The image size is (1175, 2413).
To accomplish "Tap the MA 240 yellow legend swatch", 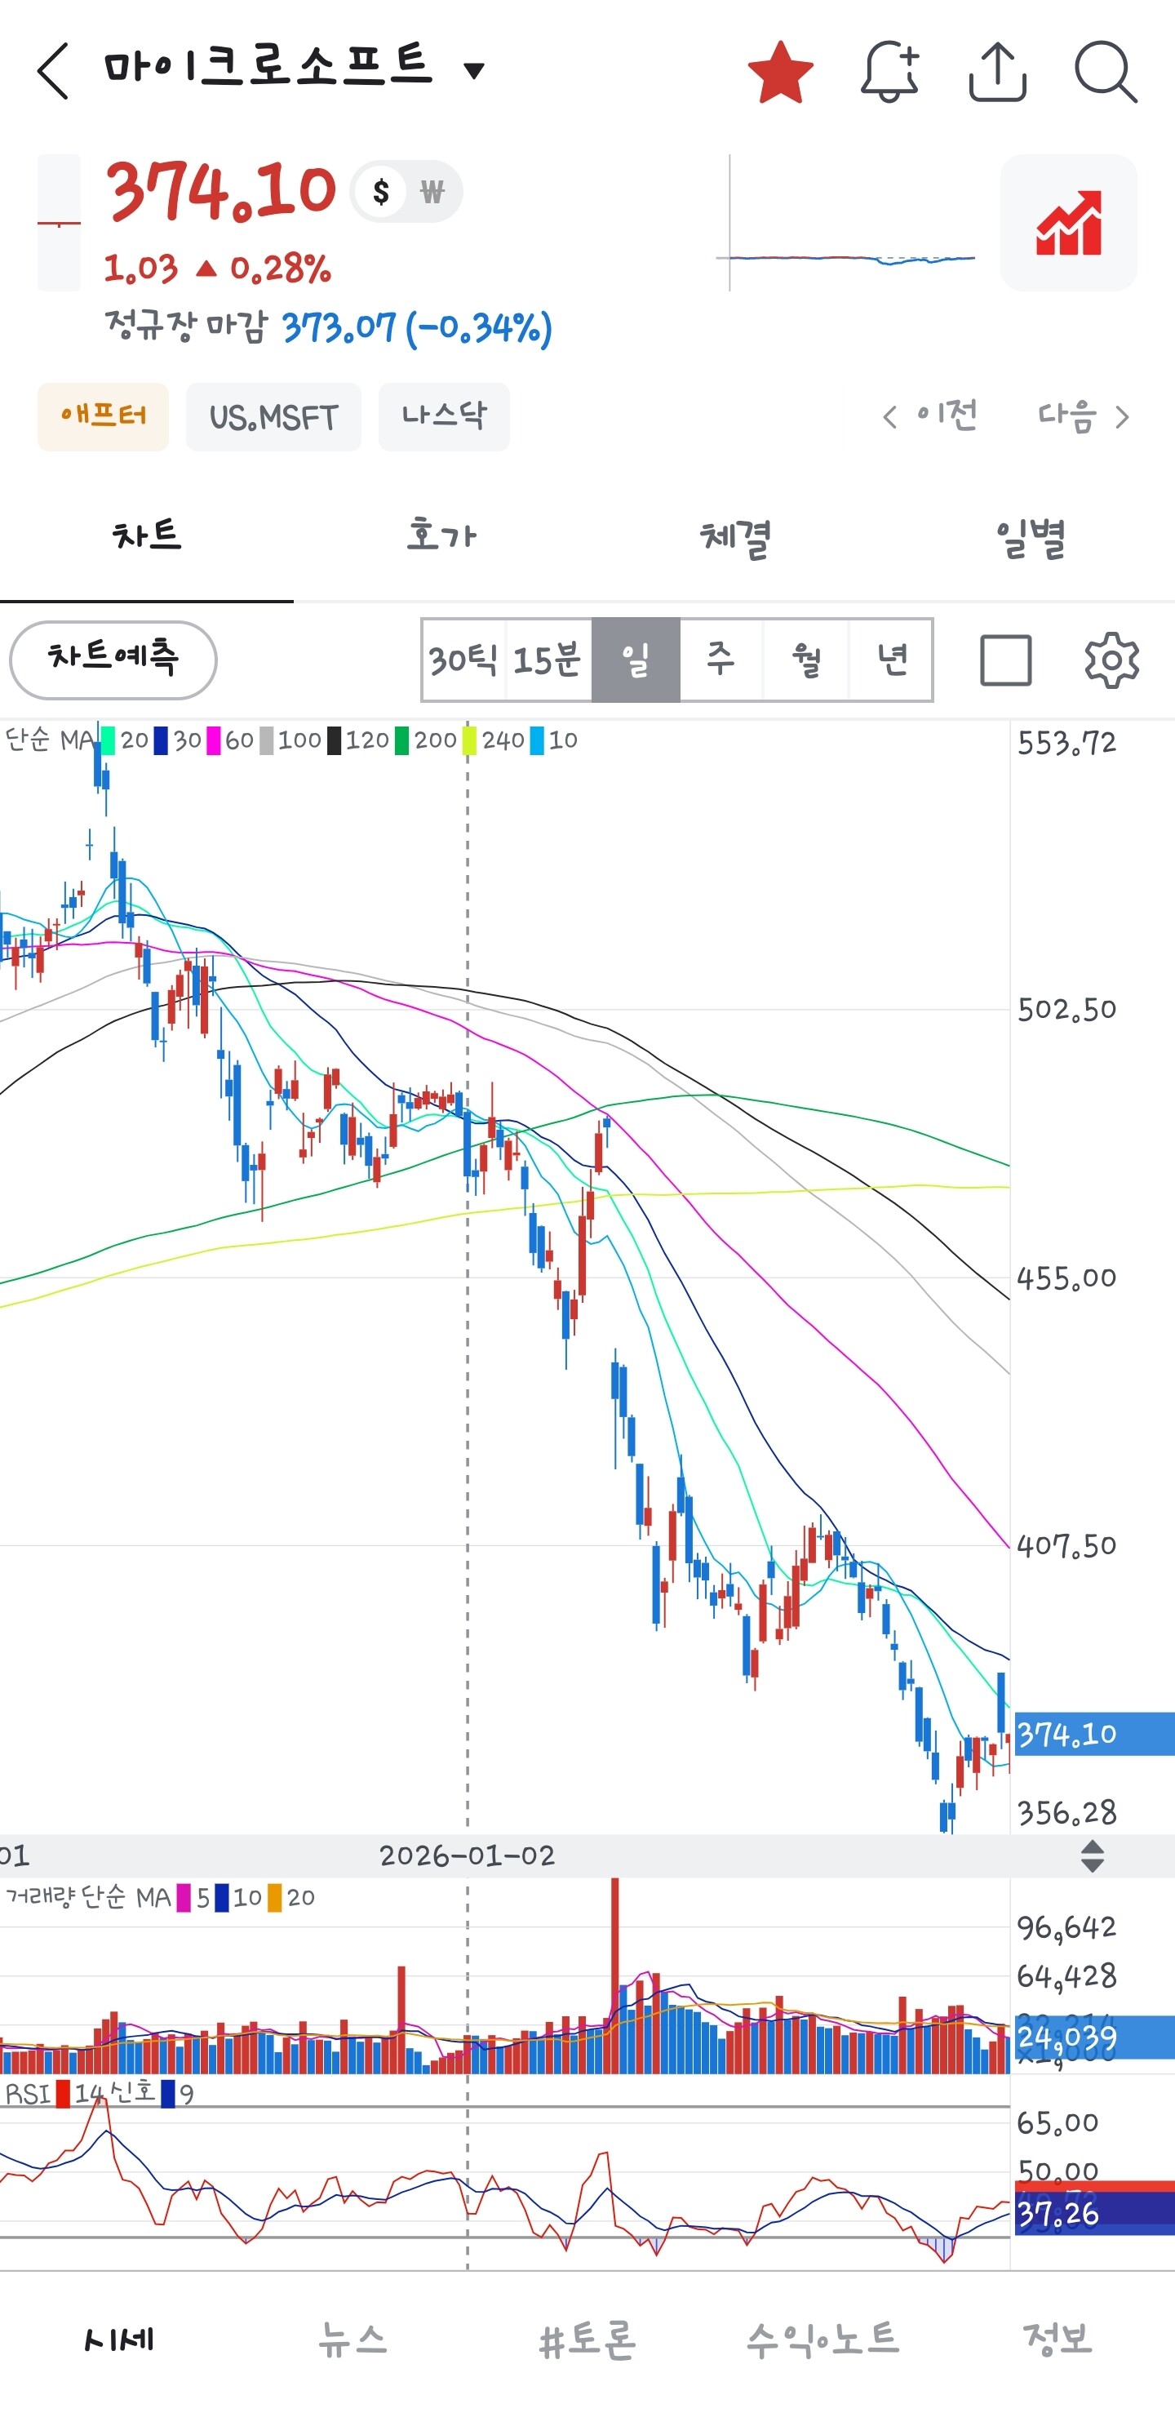I will point(469,740).
